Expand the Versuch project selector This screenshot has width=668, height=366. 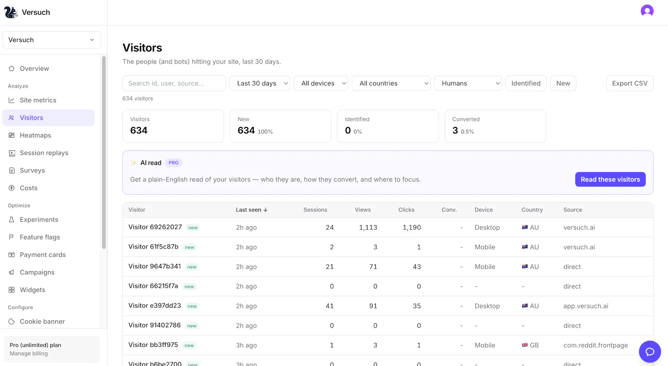(52, 40)
